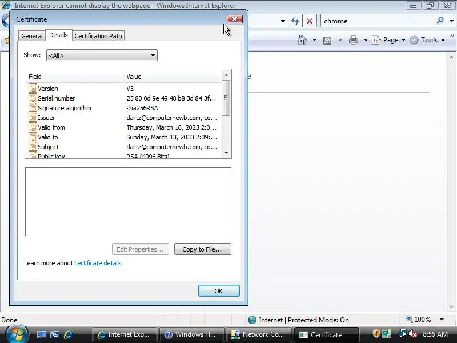Viewport: 457px width, 343px height.
Task: Click the muted volume tray icon
Action: pyautogui.click(x=412, y=333)
